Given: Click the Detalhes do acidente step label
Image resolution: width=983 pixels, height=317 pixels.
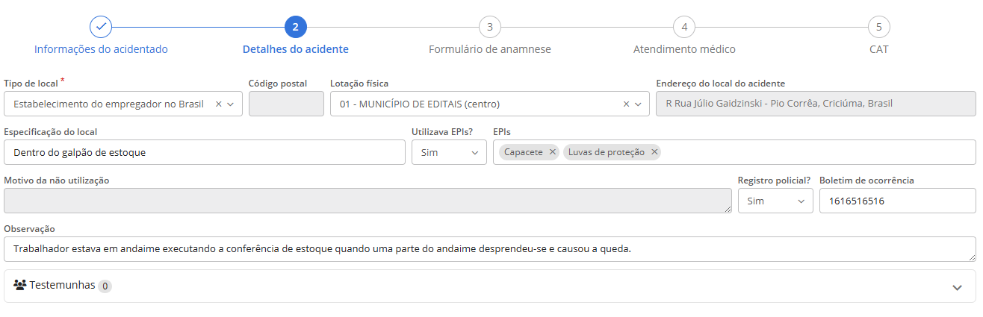Looking at the screenshot, I should (295, 49).
